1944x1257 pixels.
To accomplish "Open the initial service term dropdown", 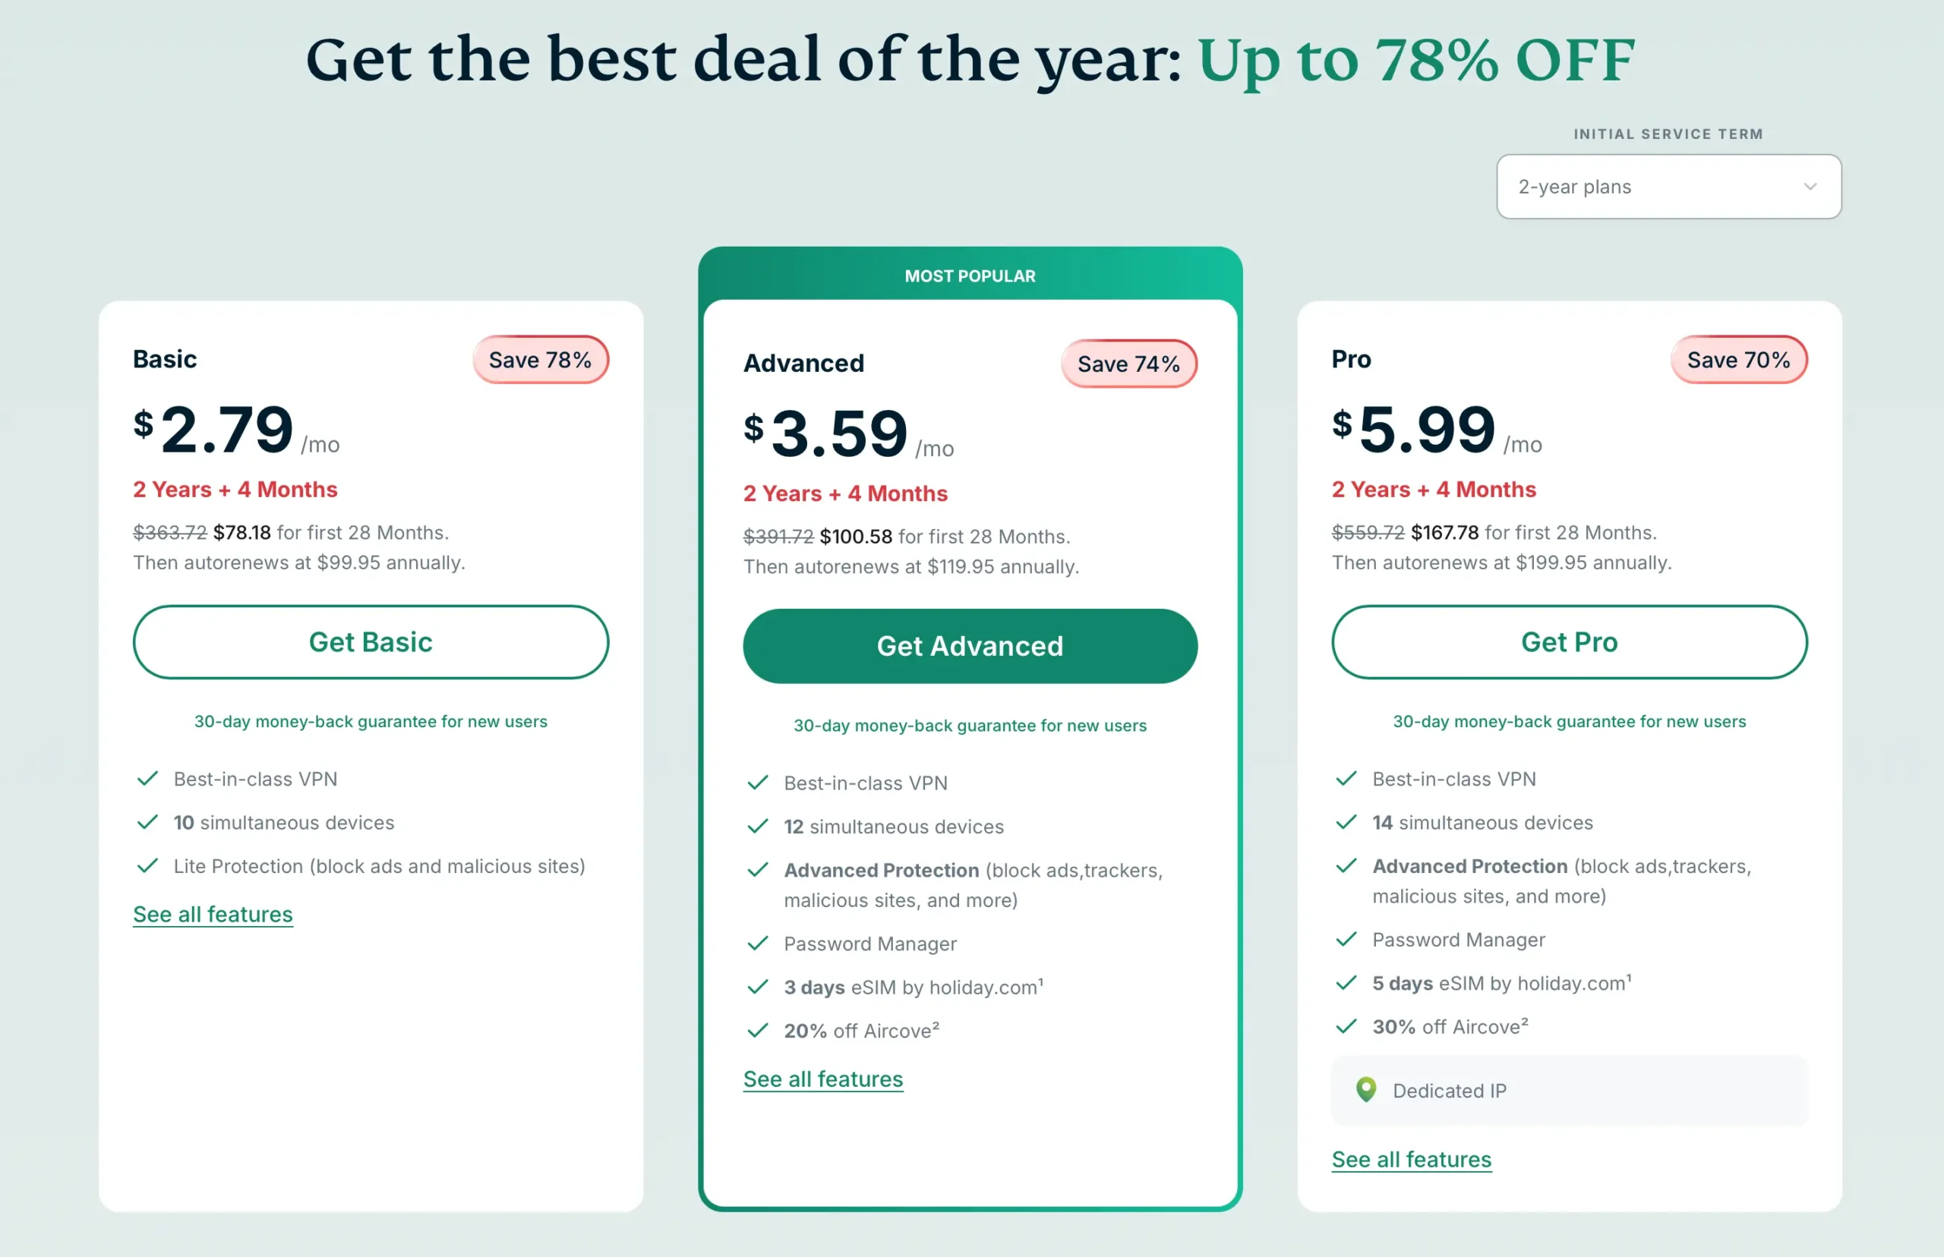I will point(1668,186).
